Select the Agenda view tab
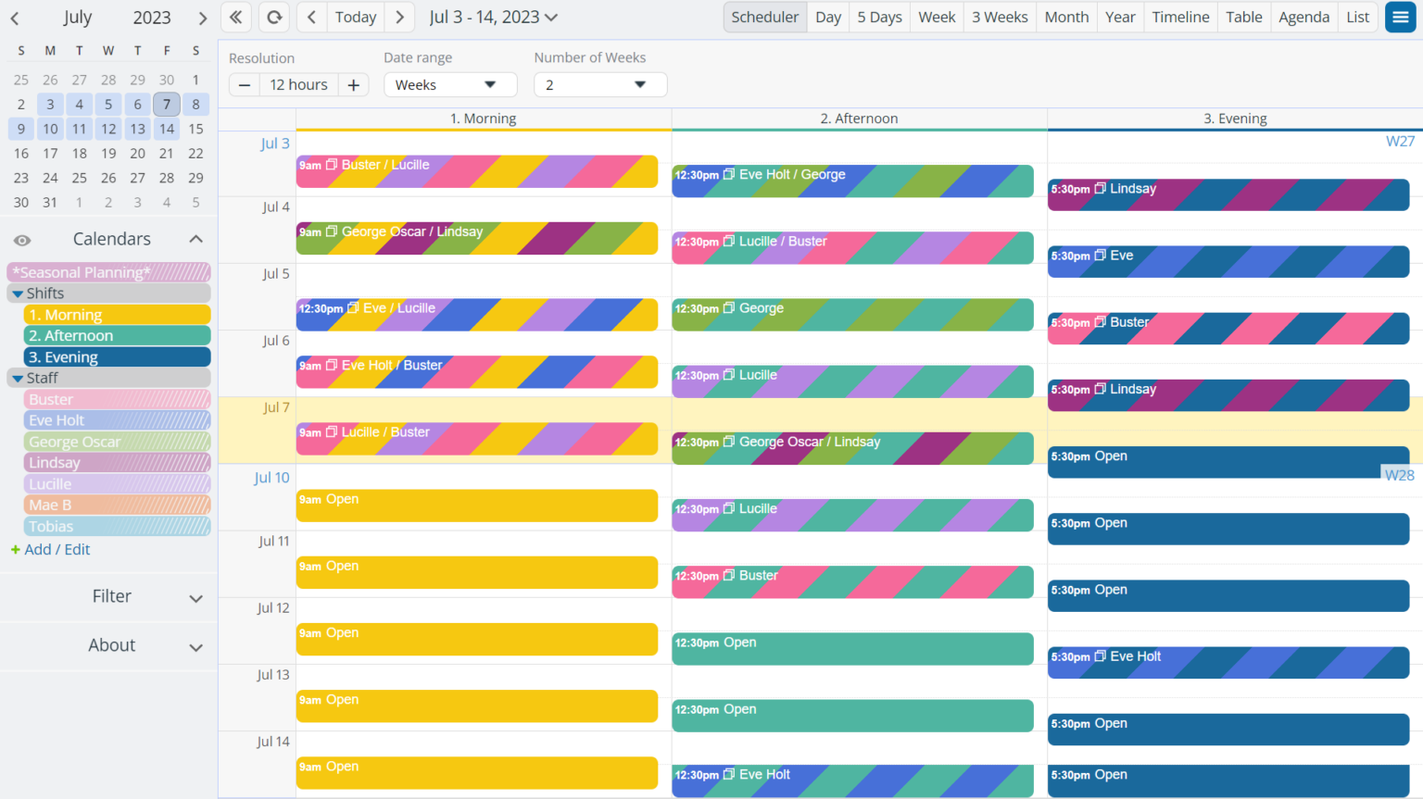The height and width of the screenshot is (799, 1423). tap(1303, 17)
